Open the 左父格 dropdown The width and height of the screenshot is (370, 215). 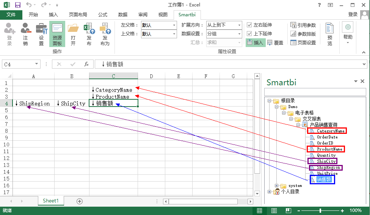[174, 25]
